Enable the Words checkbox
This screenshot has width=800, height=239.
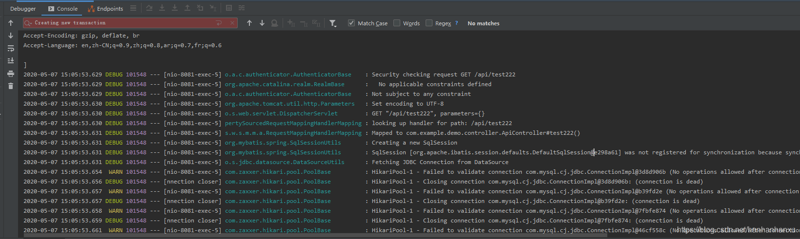[x=397, y=23]
